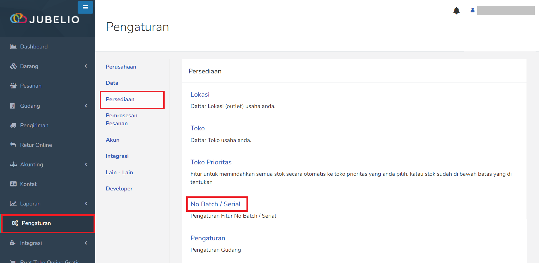Click the Pengaturan page title

click(138, 27)
